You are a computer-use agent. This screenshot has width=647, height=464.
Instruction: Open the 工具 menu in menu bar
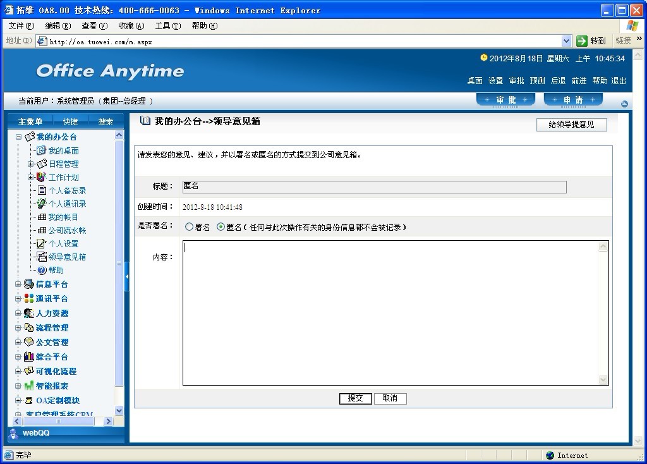tap(167, 26)
